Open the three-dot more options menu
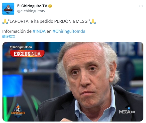Screen dimensions: 146x123 click(x=141, y=6)
